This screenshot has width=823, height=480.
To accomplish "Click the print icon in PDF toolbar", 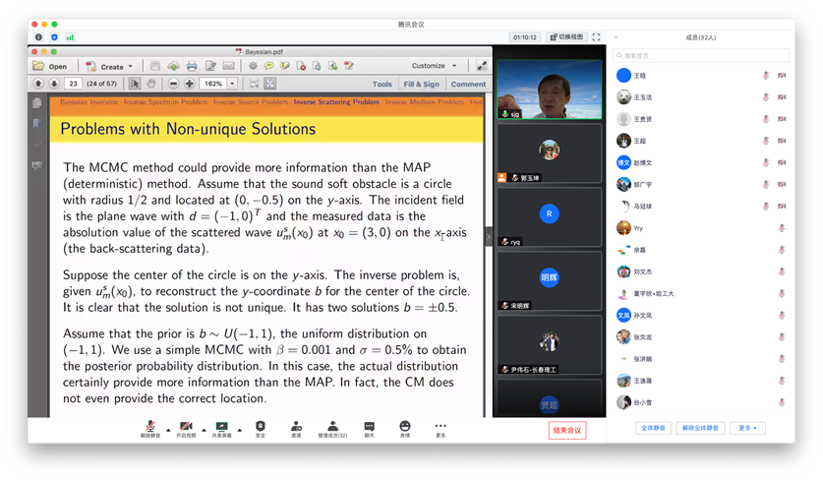I will [192, 66].
